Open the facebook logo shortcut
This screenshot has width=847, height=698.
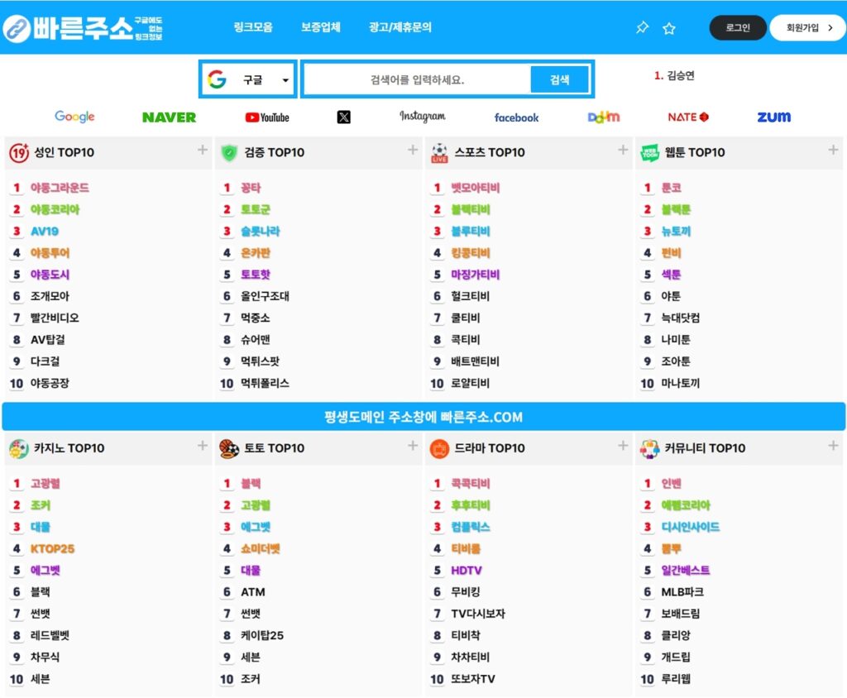[x=516, y=117]
